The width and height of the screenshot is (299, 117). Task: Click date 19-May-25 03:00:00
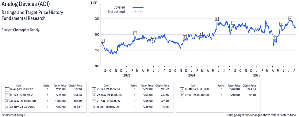[197, 89]
